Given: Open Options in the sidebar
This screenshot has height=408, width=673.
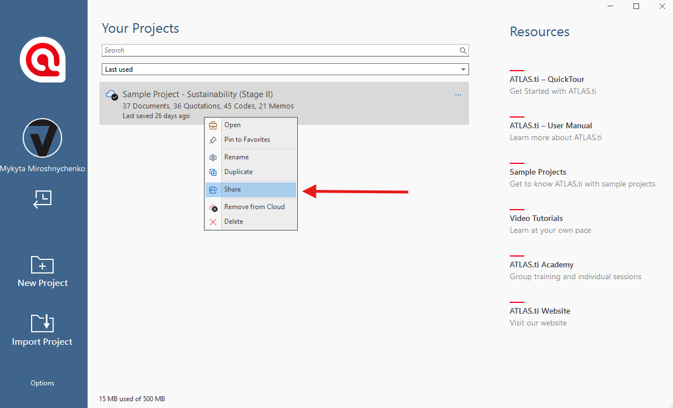Looking at the screenshot, I should pyautogui.click(x=42, y=383).
